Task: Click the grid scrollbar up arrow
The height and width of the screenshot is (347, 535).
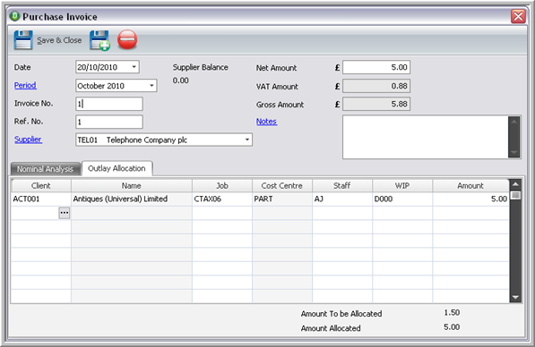Action: coord(515,184)
